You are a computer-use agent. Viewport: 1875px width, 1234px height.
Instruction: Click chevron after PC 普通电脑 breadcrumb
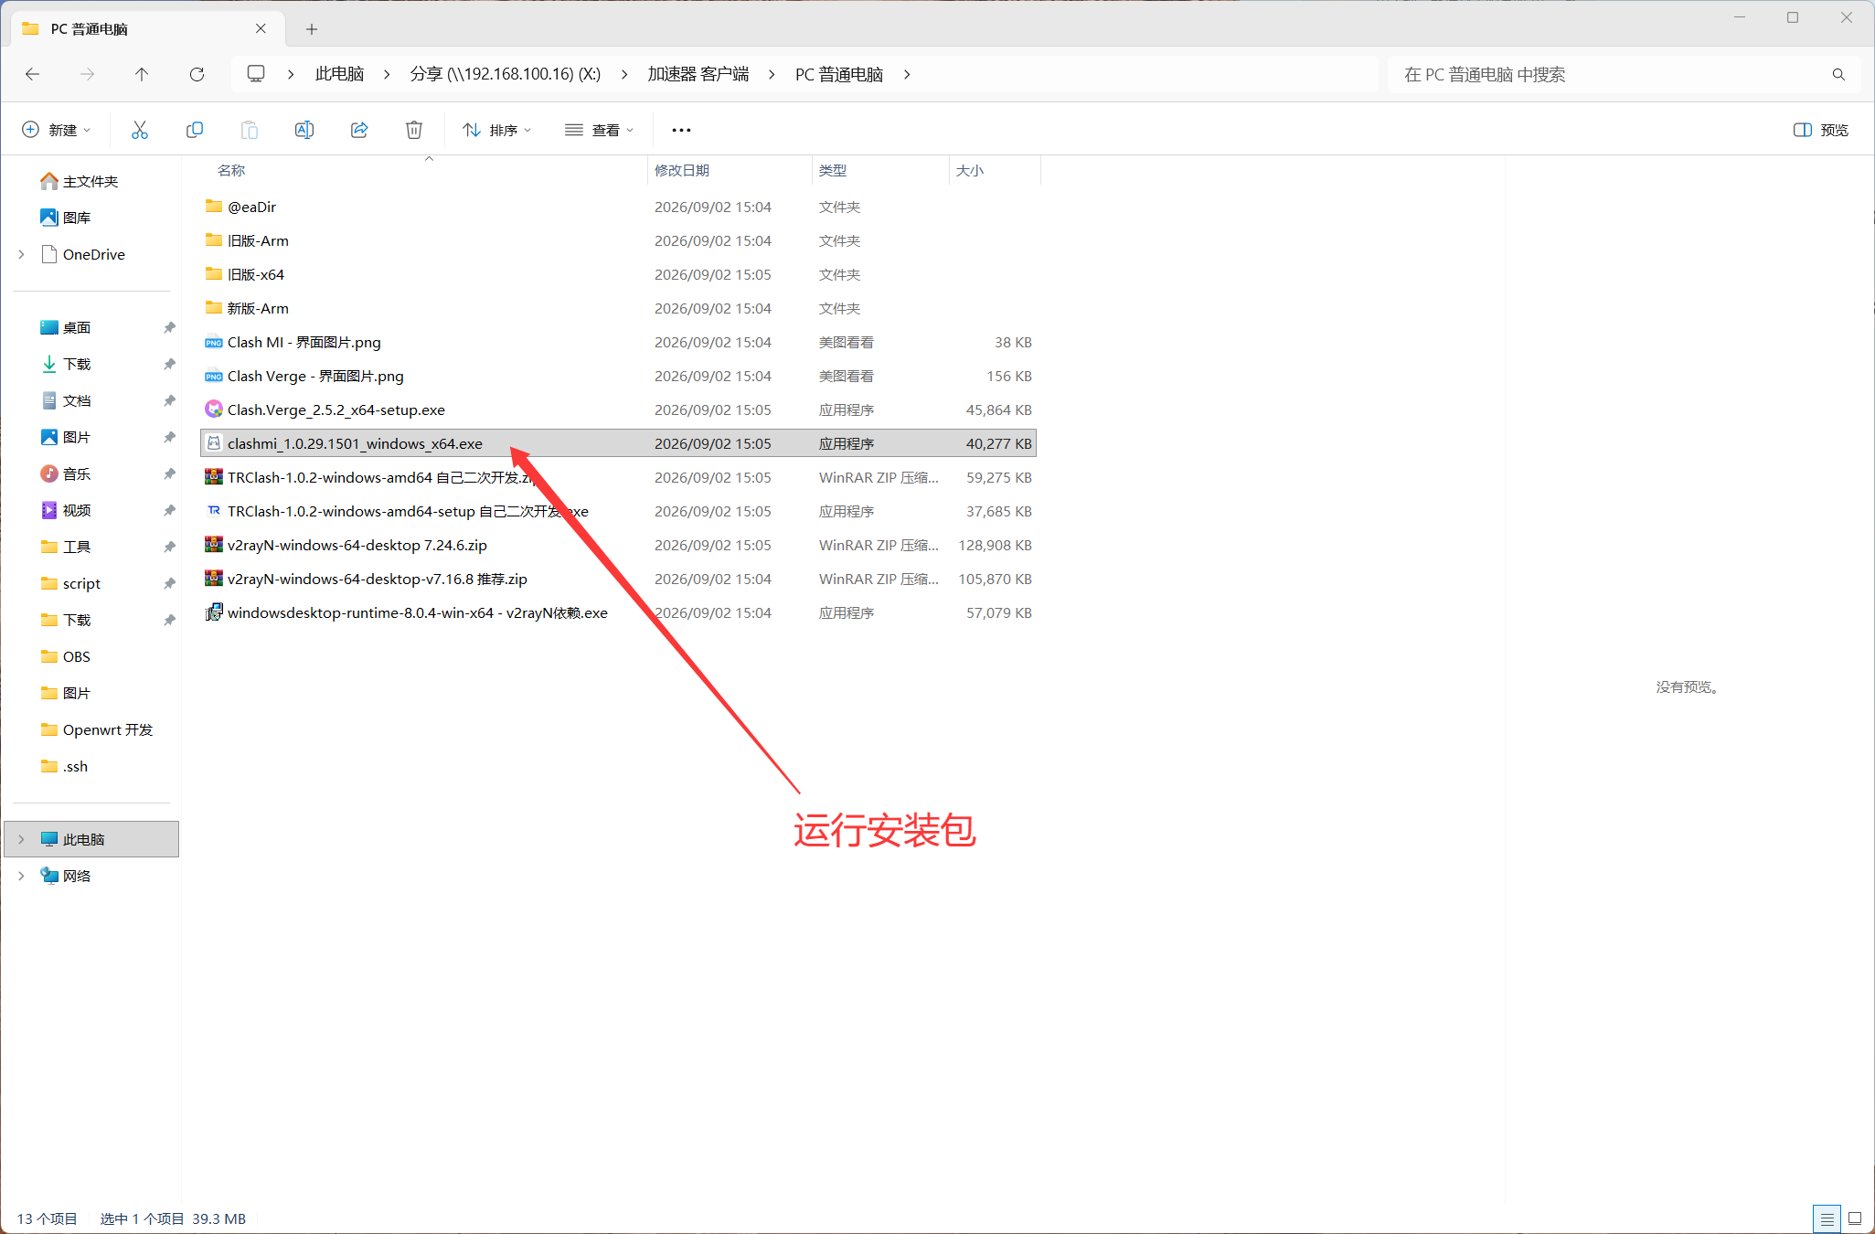tap(907, 74)
